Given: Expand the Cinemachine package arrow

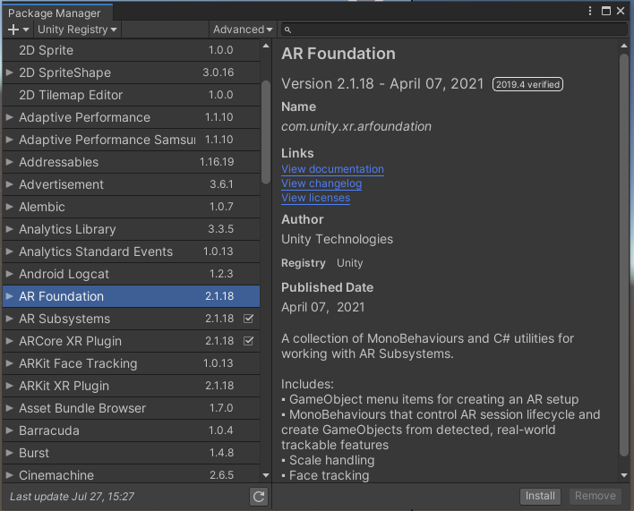Looking at the screenshot, I should (x=9, y=475).
